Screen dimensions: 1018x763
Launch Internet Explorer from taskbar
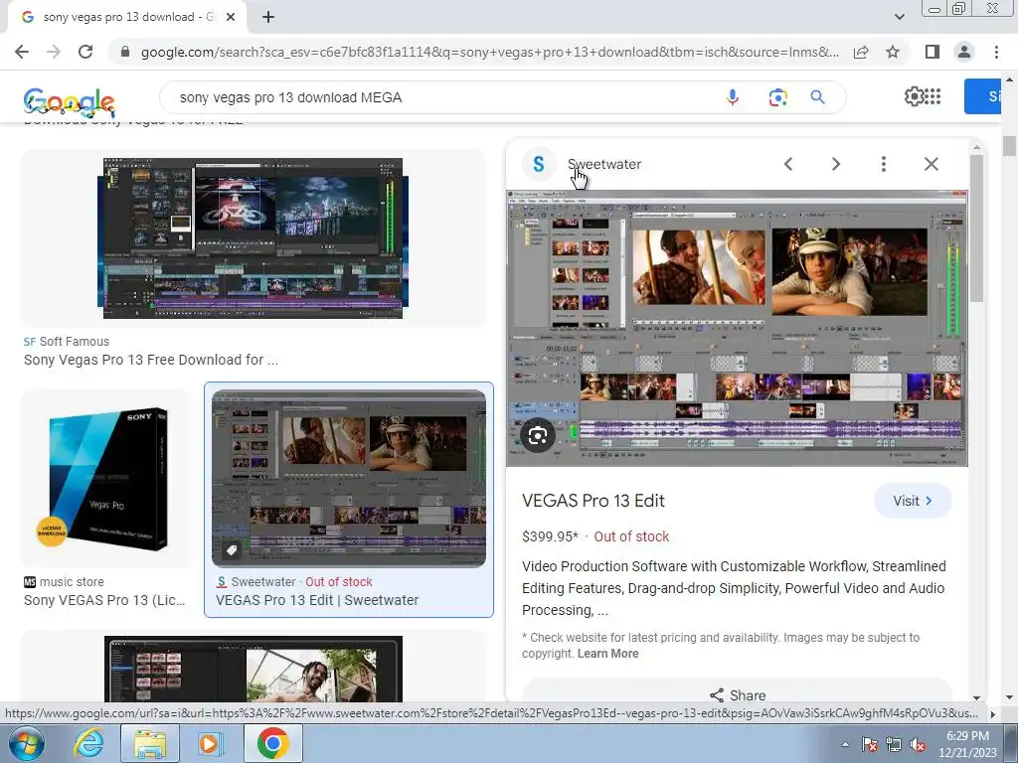point(87,743)
